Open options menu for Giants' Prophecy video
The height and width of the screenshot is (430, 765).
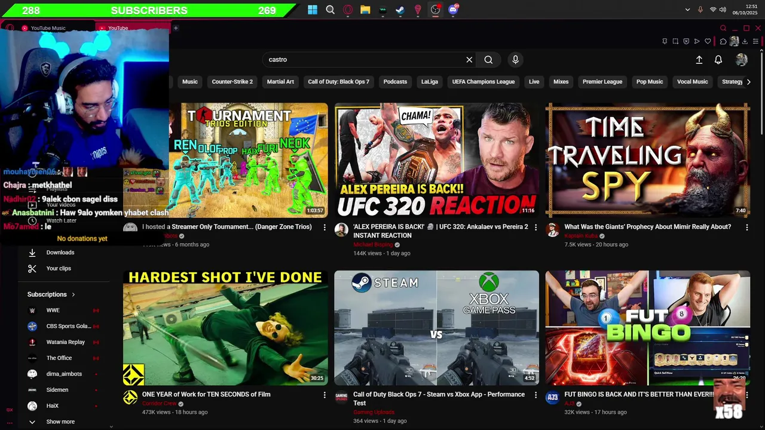(x=746, y=228)
